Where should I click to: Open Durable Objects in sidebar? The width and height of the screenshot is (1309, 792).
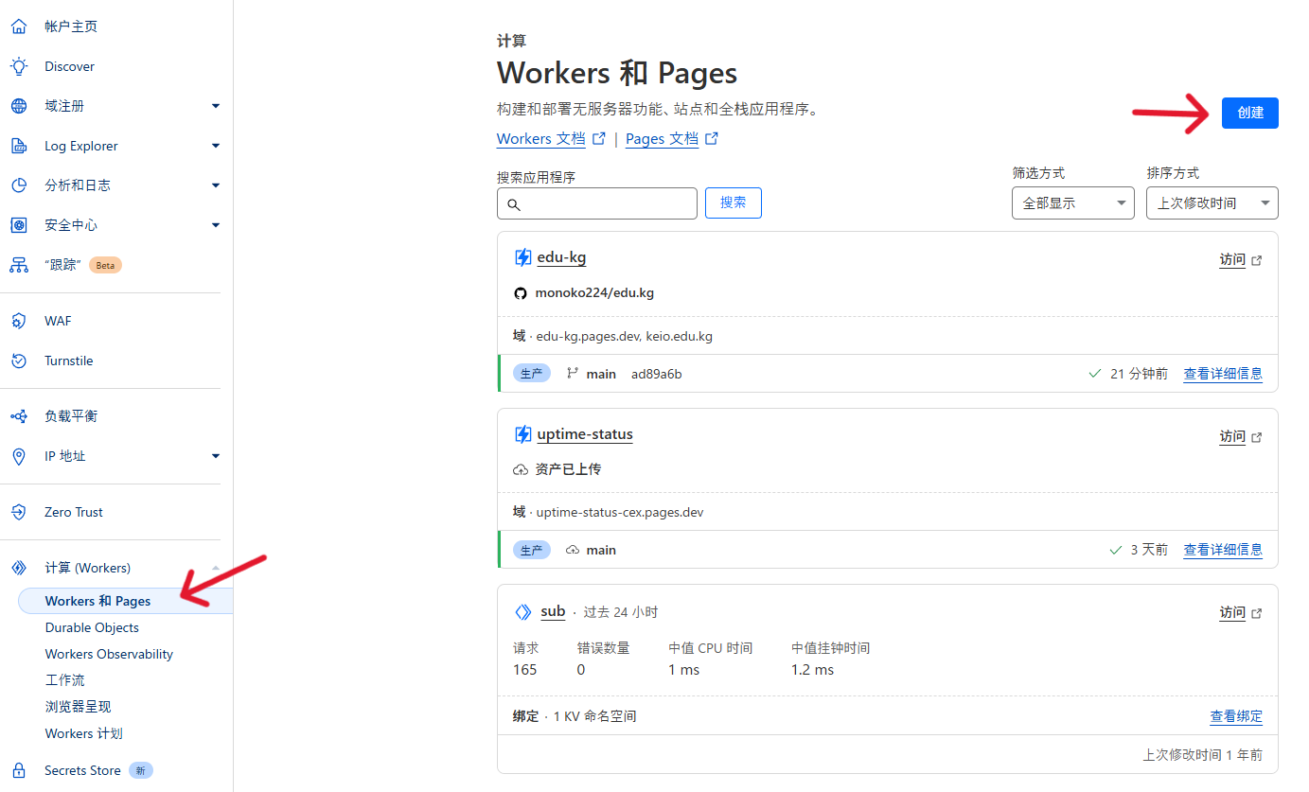(92, 627)
